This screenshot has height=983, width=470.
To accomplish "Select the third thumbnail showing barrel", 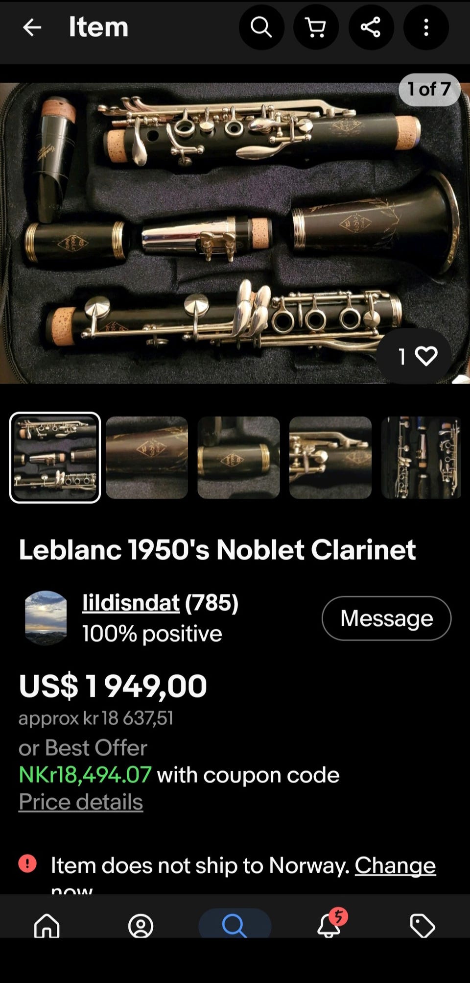I will 238,458.
